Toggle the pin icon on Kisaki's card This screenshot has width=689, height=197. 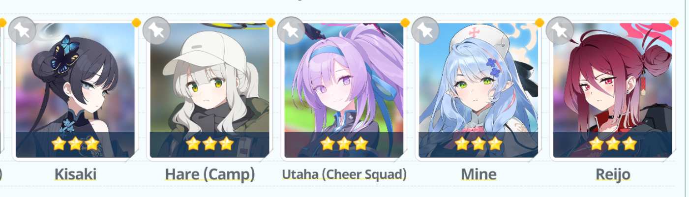tap(22, 31)
